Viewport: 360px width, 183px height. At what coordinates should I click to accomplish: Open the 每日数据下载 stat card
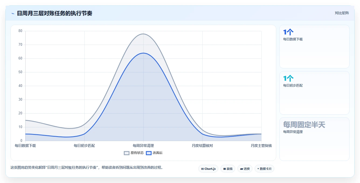coord(314,47)
